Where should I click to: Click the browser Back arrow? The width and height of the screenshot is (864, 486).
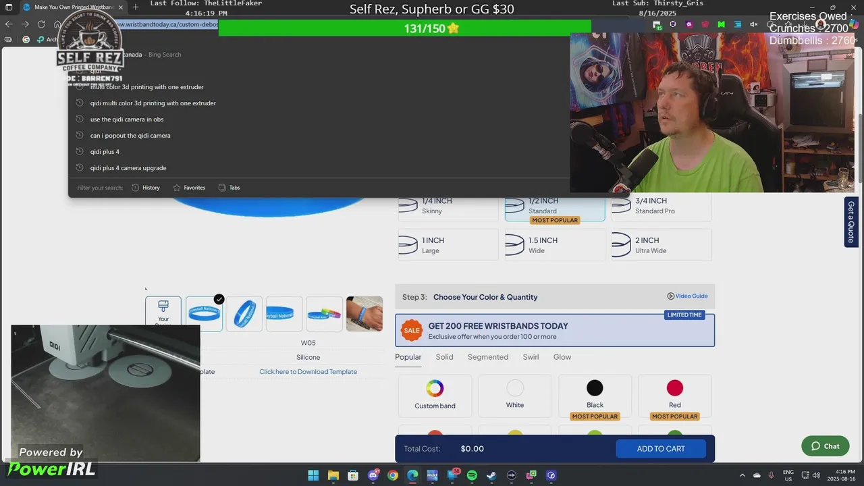tap(9, 24)
